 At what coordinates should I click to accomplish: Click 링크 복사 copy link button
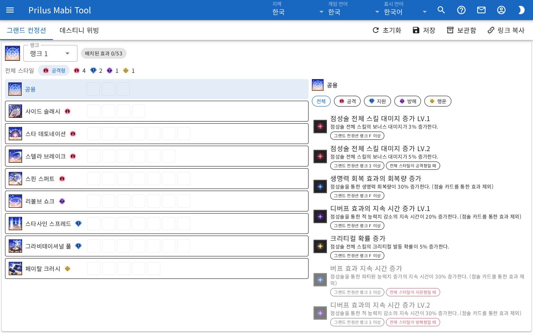[506, 30]
